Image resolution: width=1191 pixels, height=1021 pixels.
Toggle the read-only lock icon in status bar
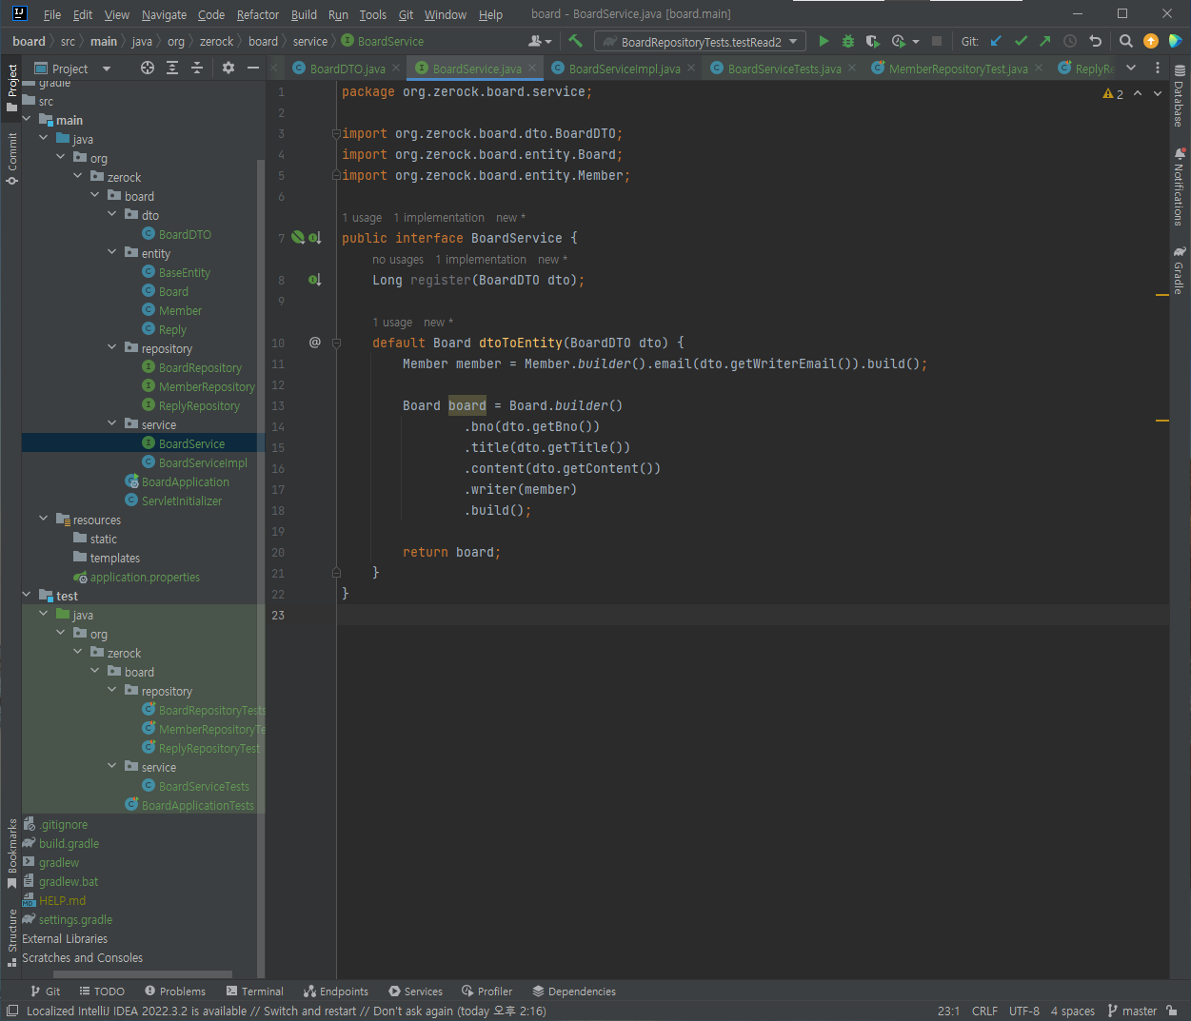1172,1011
